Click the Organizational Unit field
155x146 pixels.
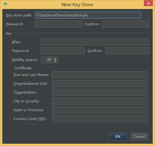[x=99, y=84]
